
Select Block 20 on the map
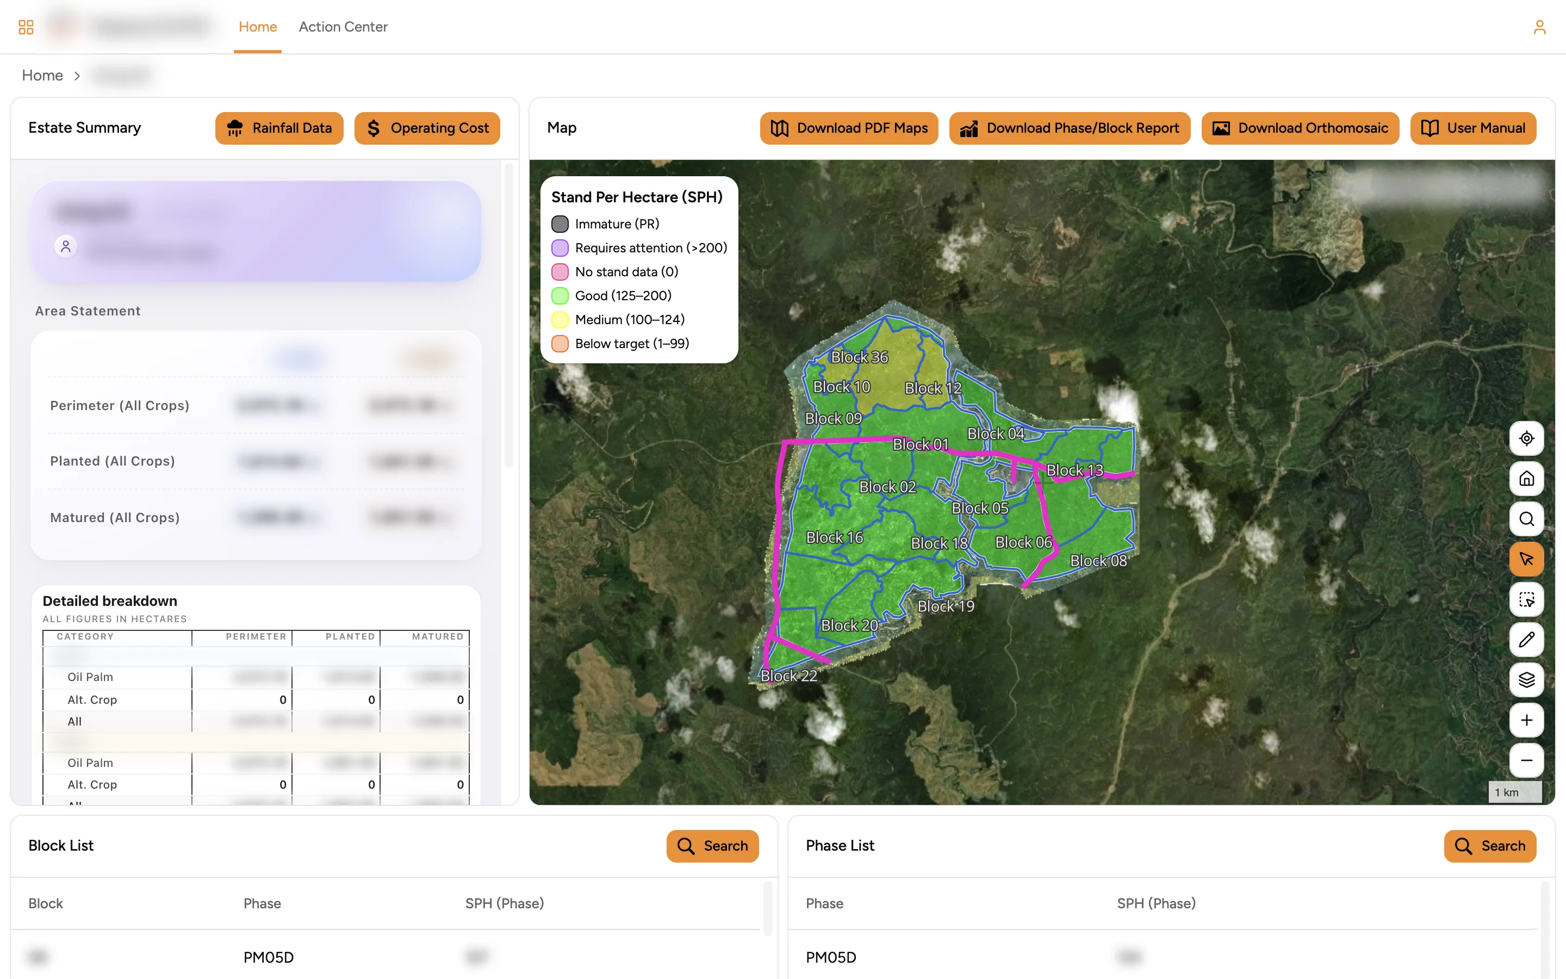pyautogui.click(x=850, y=625)
